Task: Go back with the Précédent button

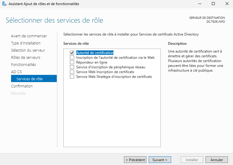Action: click(135, 160)
